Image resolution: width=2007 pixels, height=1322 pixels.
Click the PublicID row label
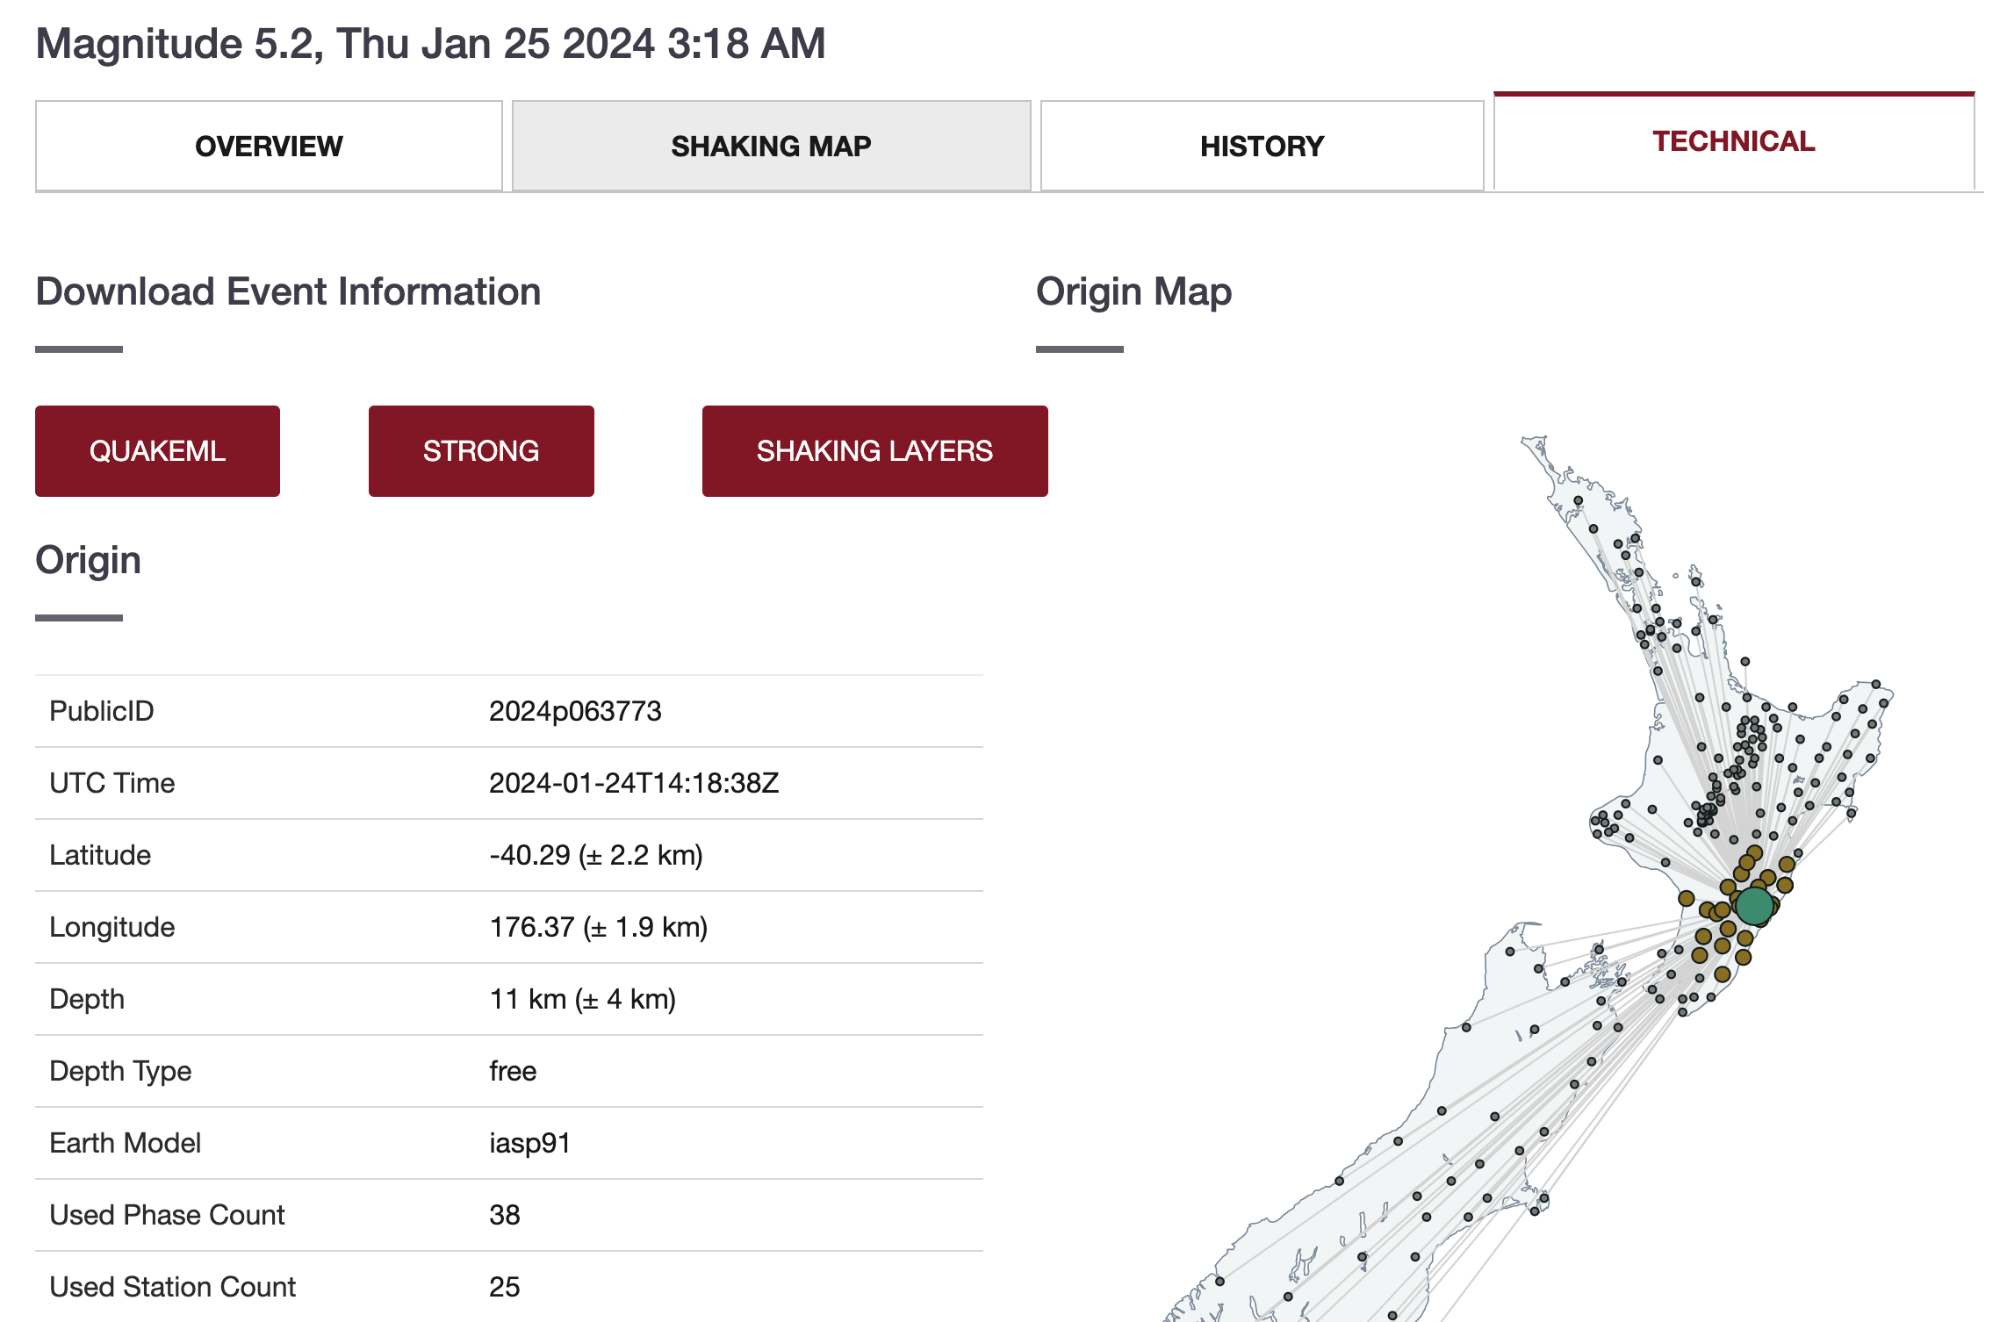coord(102,711)
